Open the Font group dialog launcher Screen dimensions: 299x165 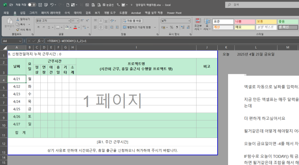point(90,35)
